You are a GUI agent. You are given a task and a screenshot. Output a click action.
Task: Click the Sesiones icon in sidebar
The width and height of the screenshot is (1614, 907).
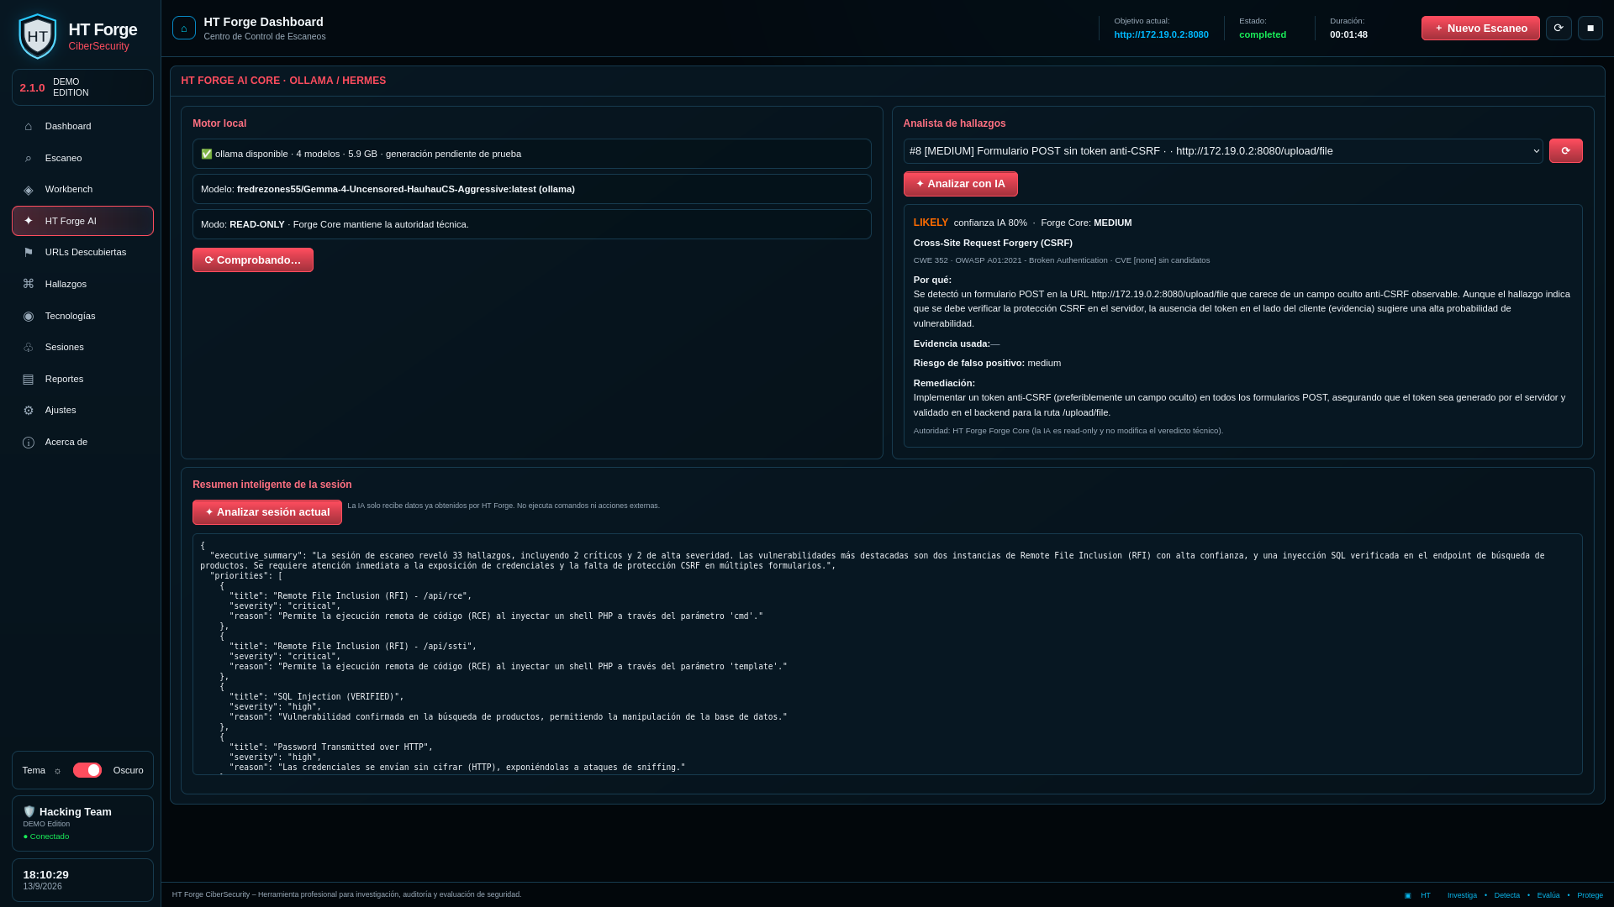tap(29, 347)
